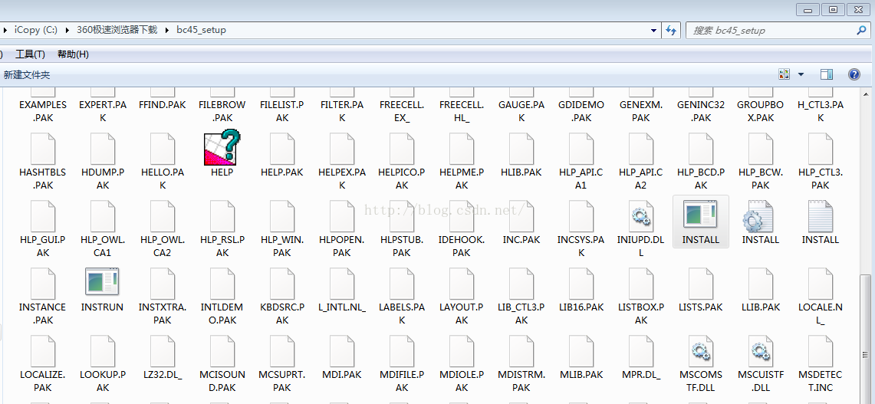Select the MSCOMSTF.DLL file icon
This screenshot has height=404, width=875.
point(700,350)
